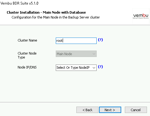Click the 'Configuration for the Main Node' subtitle
The height and width of the screenshot is (116, 150).
(x=56, y=17)
